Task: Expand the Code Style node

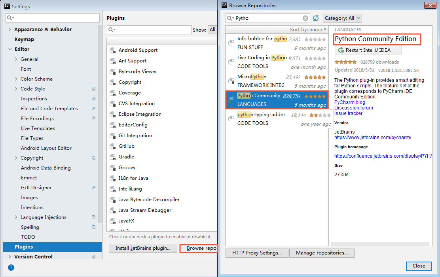Action: pos(16,89)
